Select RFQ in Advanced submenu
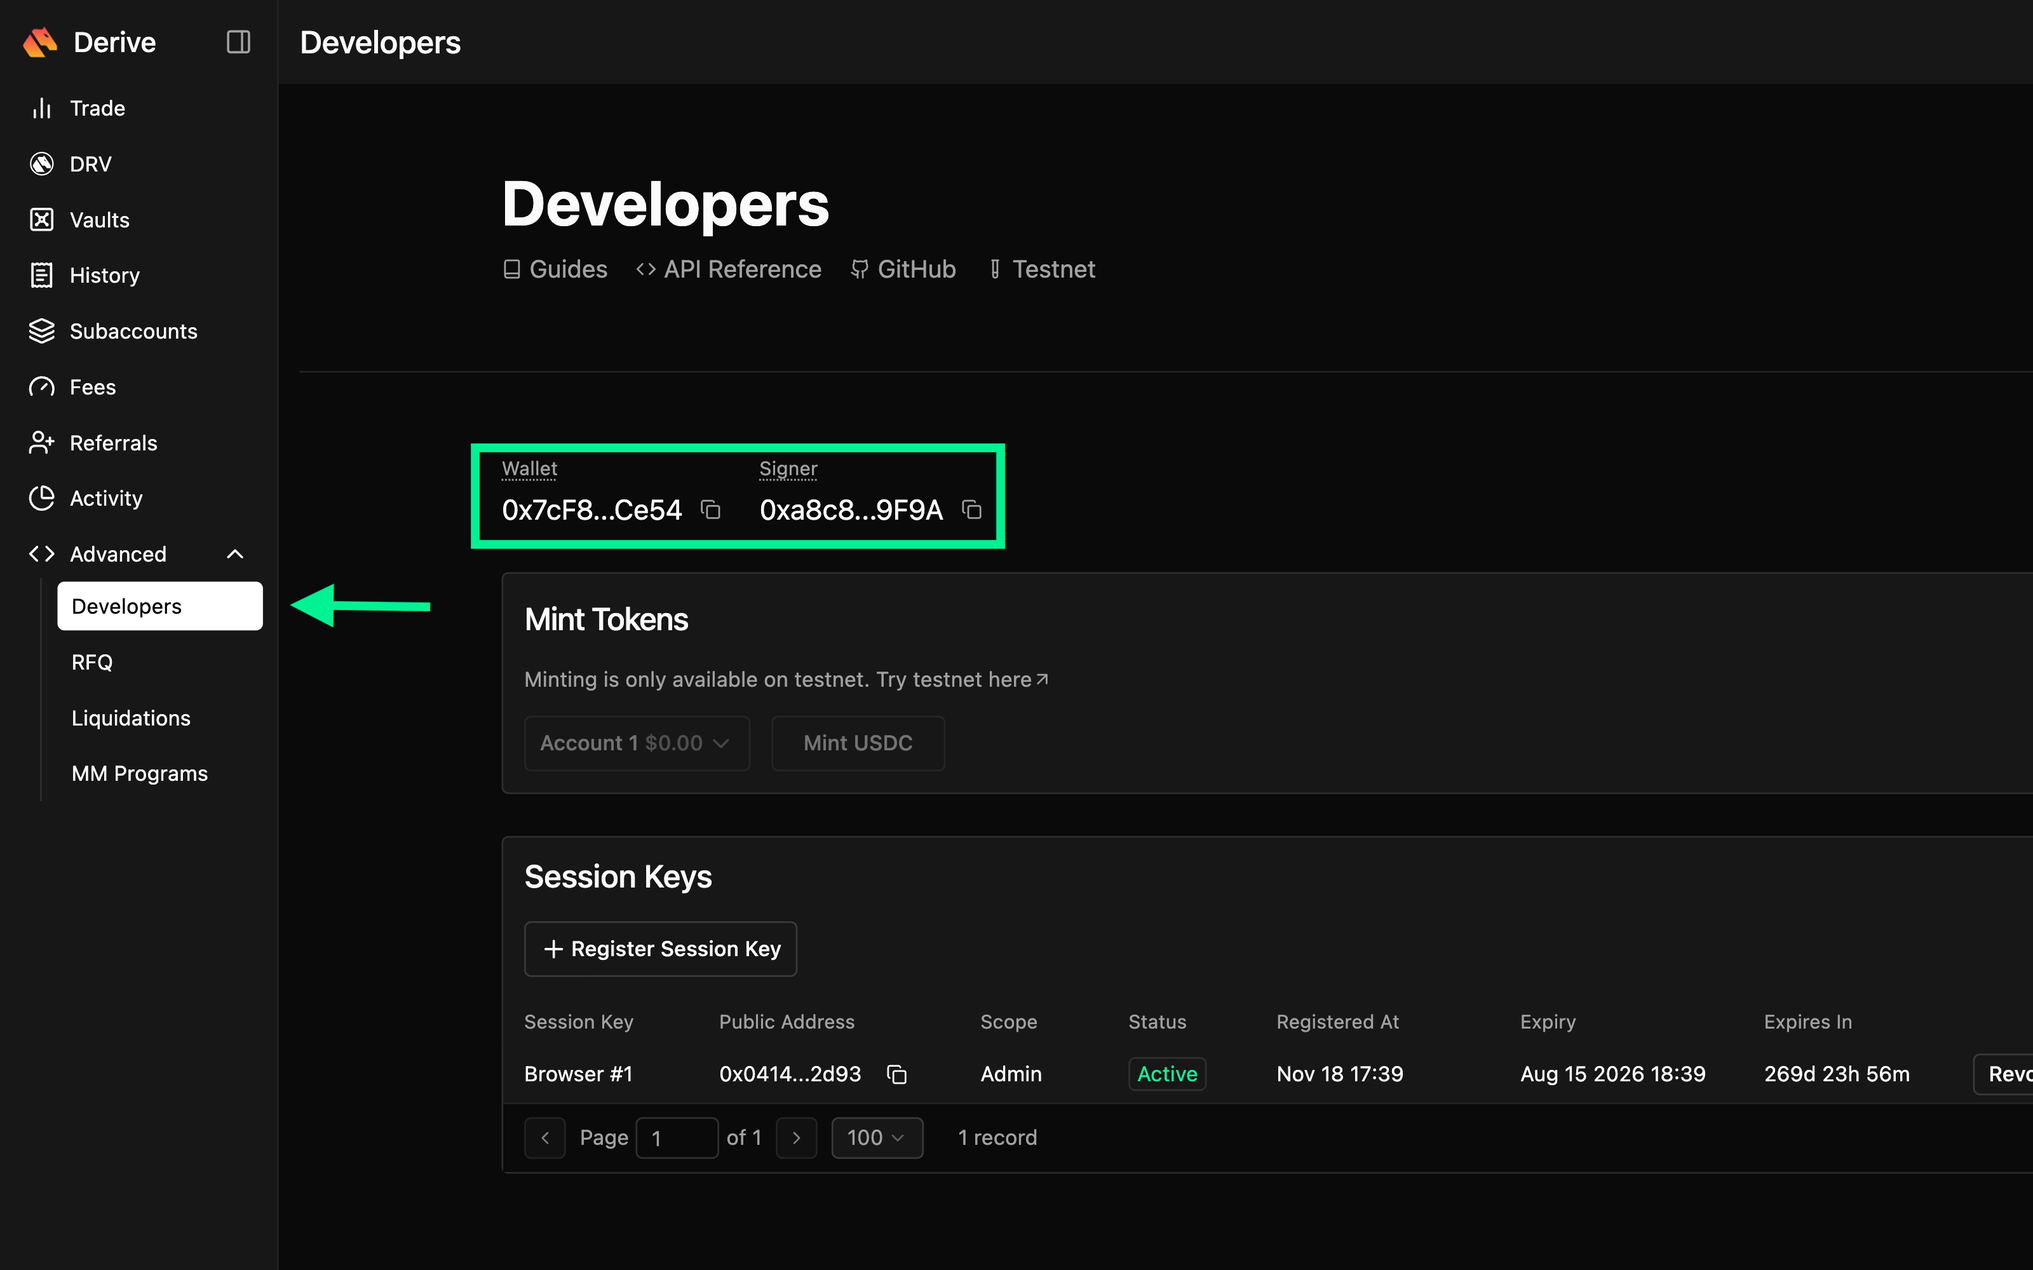This screenshot has height=1270, width=2033. [x=92, y=663]
